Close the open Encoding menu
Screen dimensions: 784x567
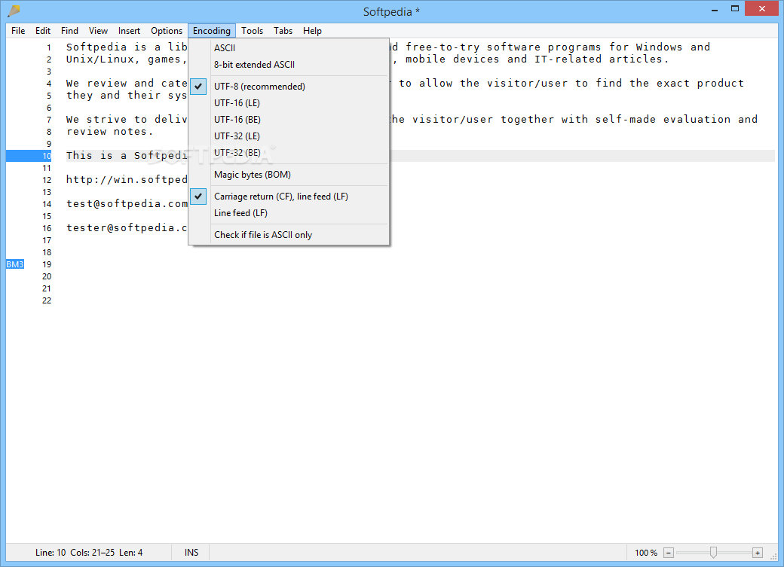(x=212, y=31)
